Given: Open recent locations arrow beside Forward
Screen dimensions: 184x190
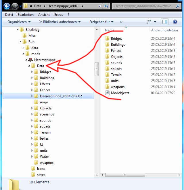Looking at the screenshot, I should (20, 6).
